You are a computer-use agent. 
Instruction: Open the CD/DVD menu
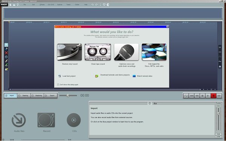point(51,5)
